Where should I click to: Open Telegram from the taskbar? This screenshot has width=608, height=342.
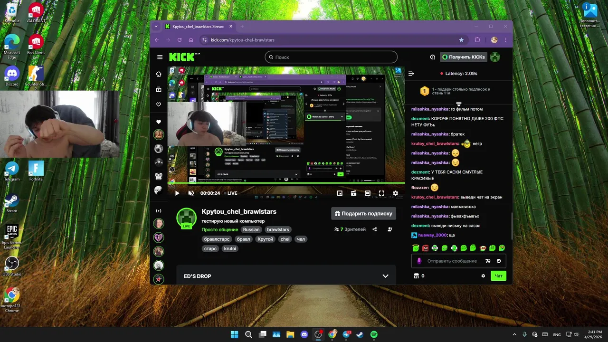click(x=346, y=334)
